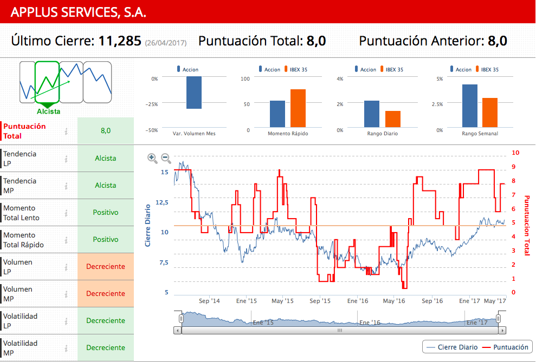Screen dimensions: 536x362
Task: Toggle IBEX 35 series in Rango Semanal chart
Action: pos(487,69)
